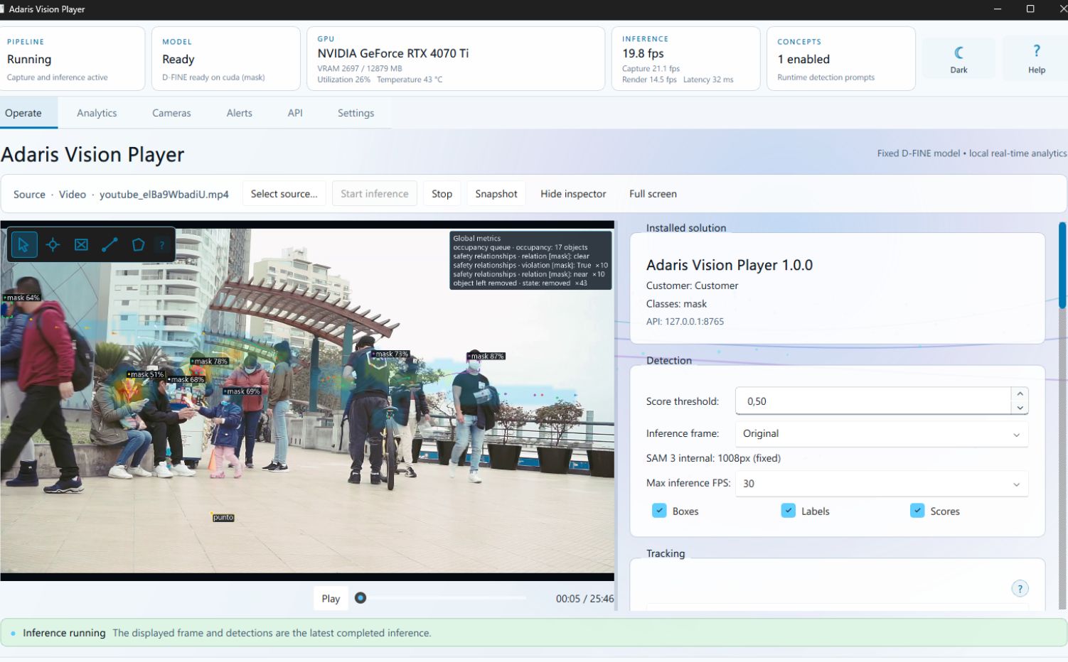Go to the Alerts tab
The width and height of the screenshot is (1068, 662).
(x=239, y=113)
